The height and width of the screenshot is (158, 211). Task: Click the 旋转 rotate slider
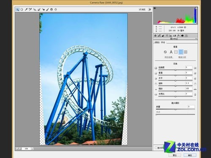176,86
